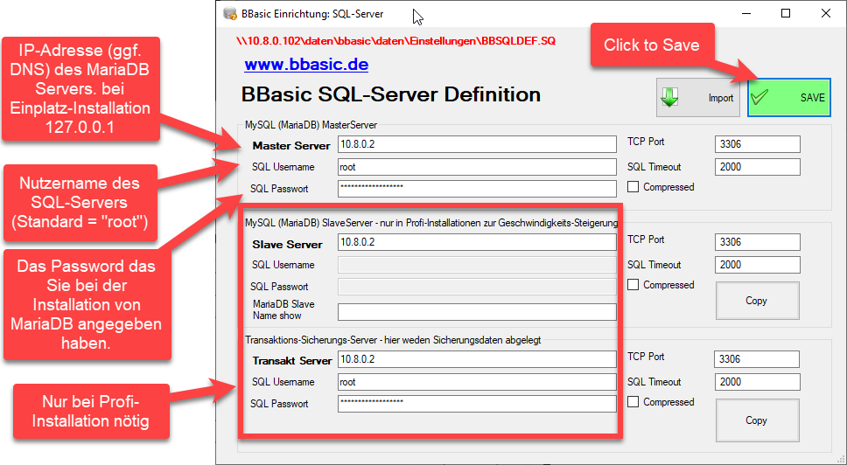
Task: Click the 'Slave Server' label
Action: coord(287,245)
